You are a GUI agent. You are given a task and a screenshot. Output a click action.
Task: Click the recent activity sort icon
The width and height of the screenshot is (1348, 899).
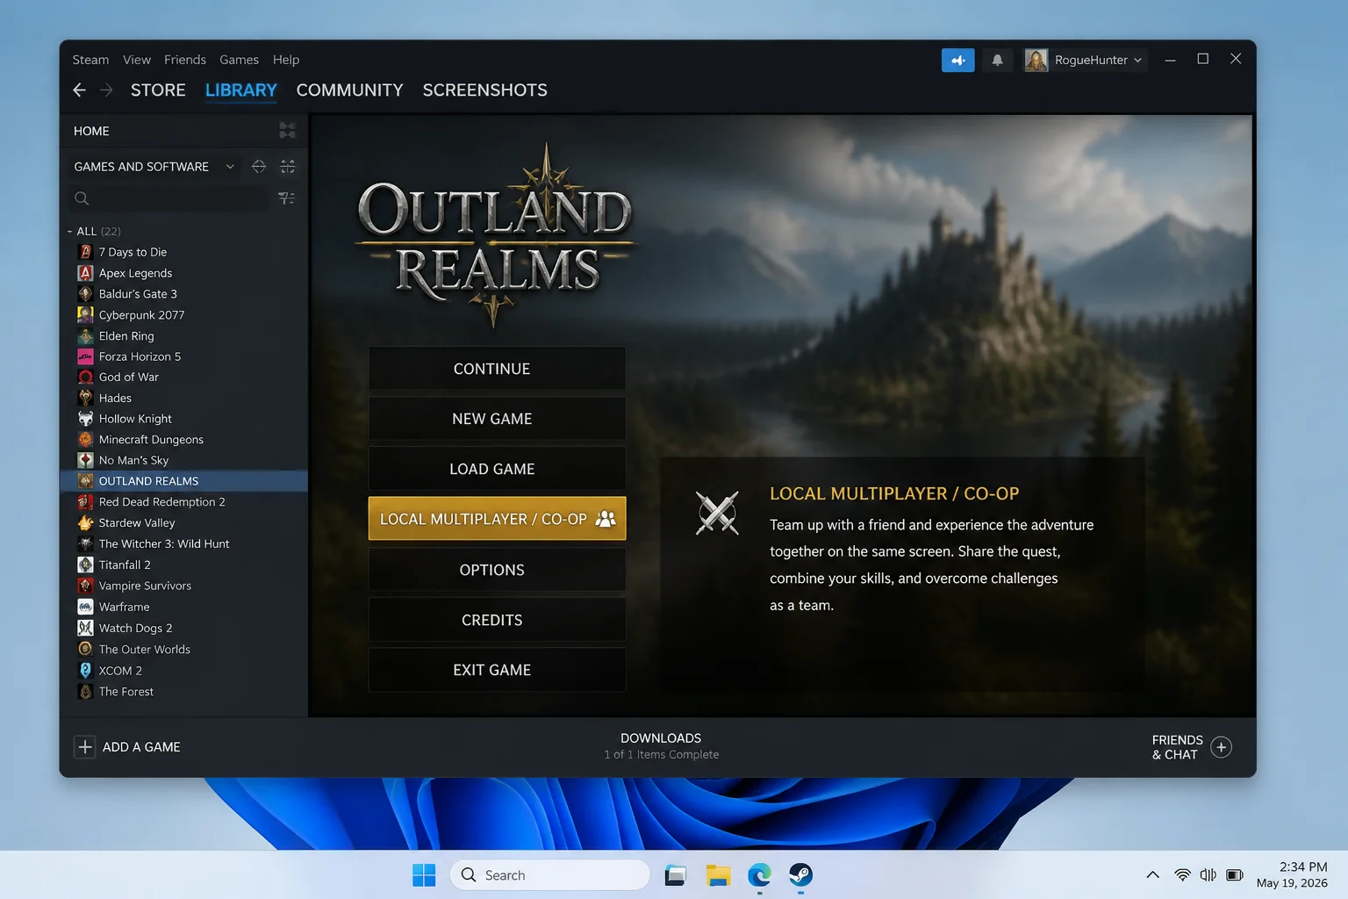pos(288,167)
